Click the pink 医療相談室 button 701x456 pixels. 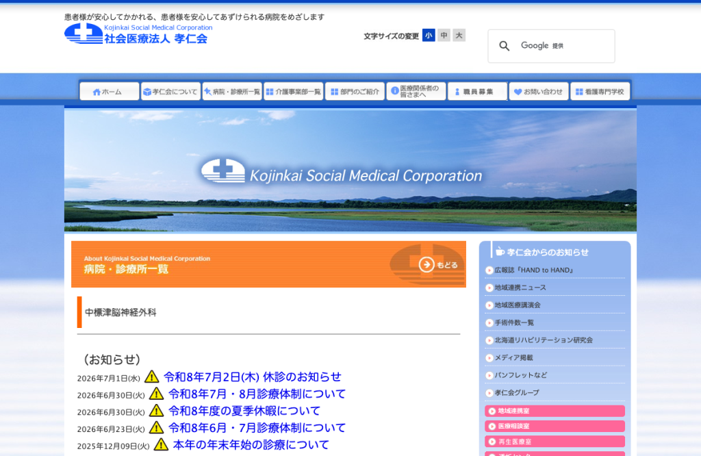click(555, 426)
